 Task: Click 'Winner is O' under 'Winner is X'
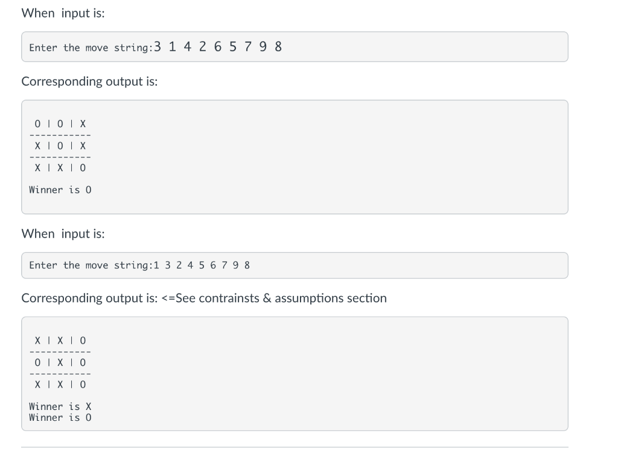click(60, 418)
